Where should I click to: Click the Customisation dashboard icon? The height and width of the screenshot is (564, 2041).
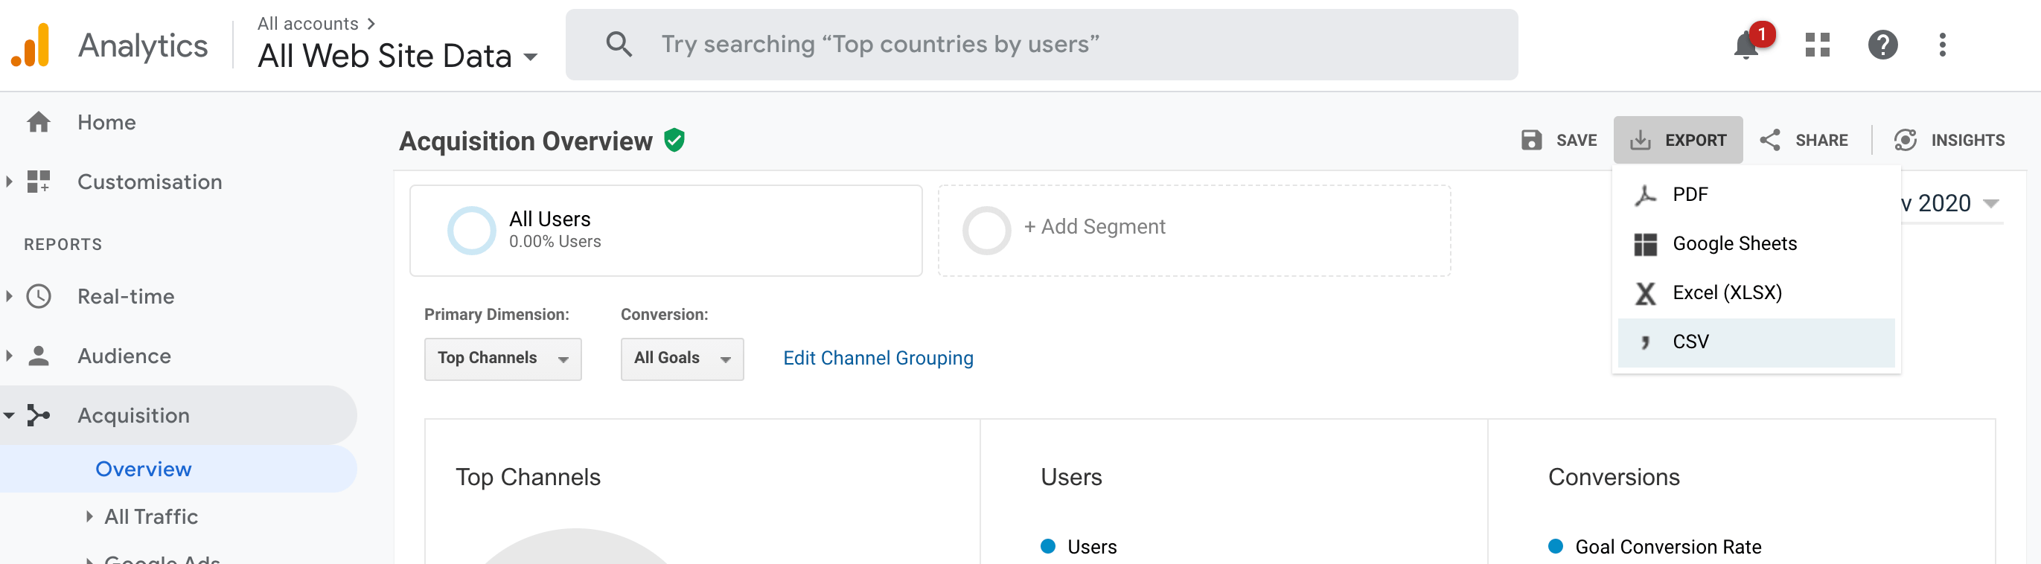tap(38, 182)
